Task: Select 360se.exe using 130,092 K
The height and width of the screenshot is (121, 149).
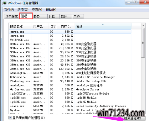Action: pyautogui.click(x=70, y=69)
